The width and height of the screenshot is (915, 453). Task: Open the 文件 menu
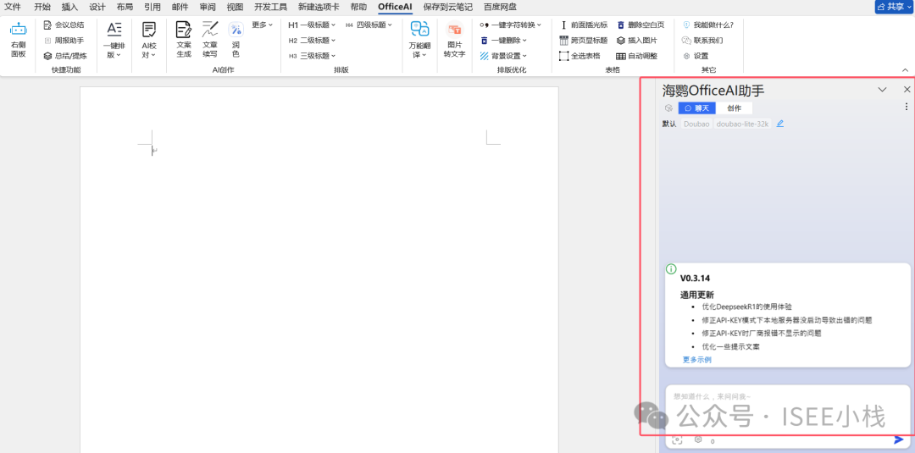pyautogui.click(x=13, y=7)
